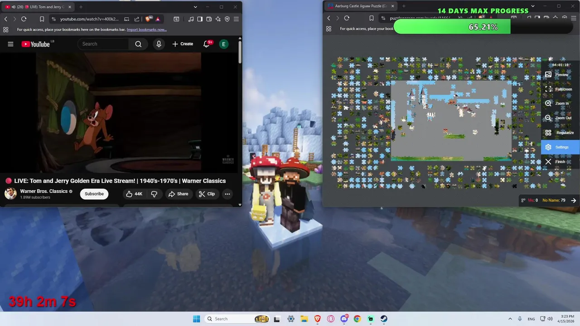Image resolution: width=580 pixels, height=326 pixels.
Task: Open Discord from the taskbar
Action: (344, 319)
